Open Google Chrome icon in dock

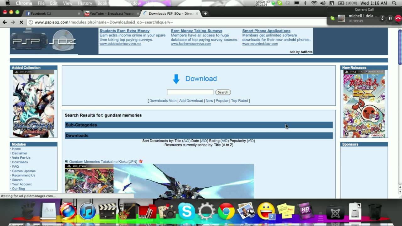tap(226, 211)
